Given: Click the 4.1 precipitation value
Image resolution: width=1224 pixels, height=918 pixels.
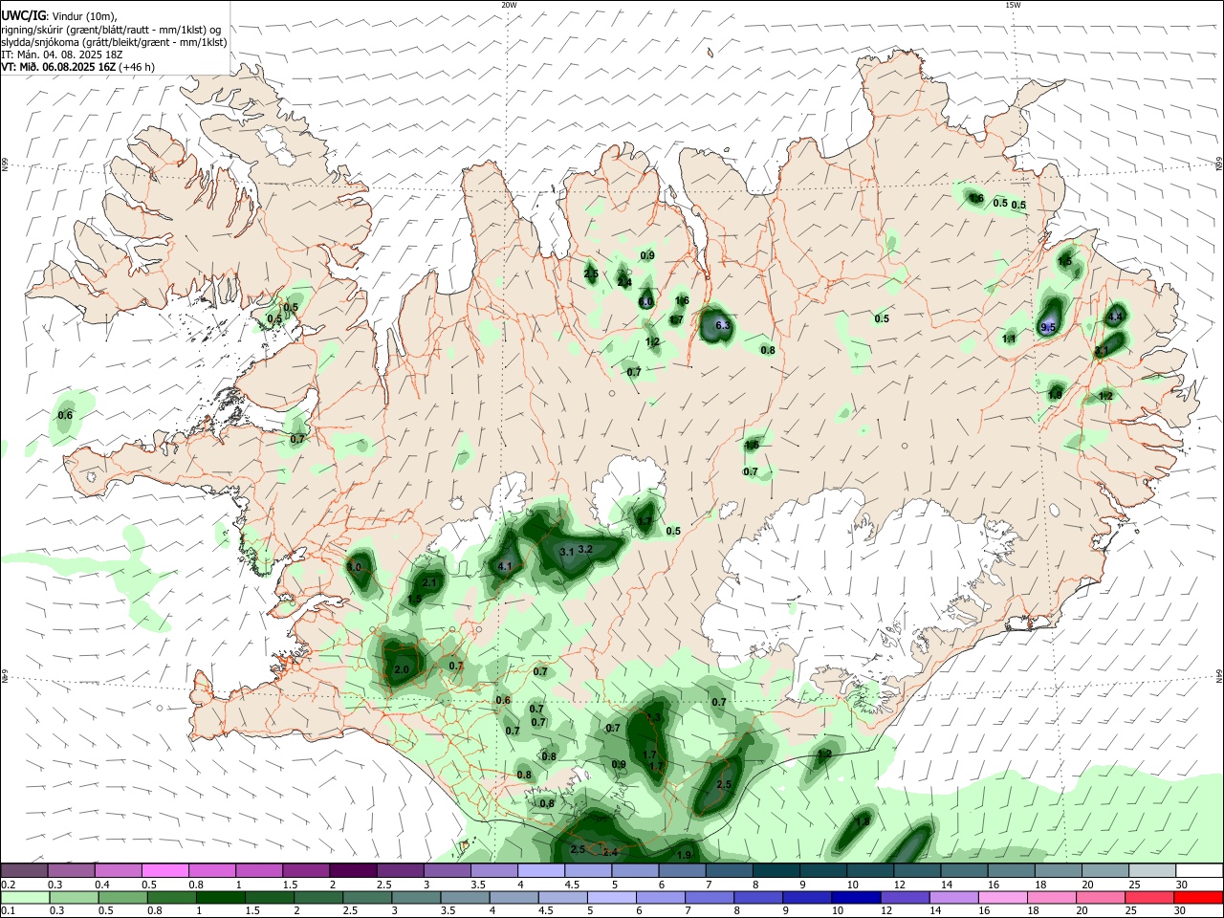Looking at the screenshot, I should [x=506, y=566].
